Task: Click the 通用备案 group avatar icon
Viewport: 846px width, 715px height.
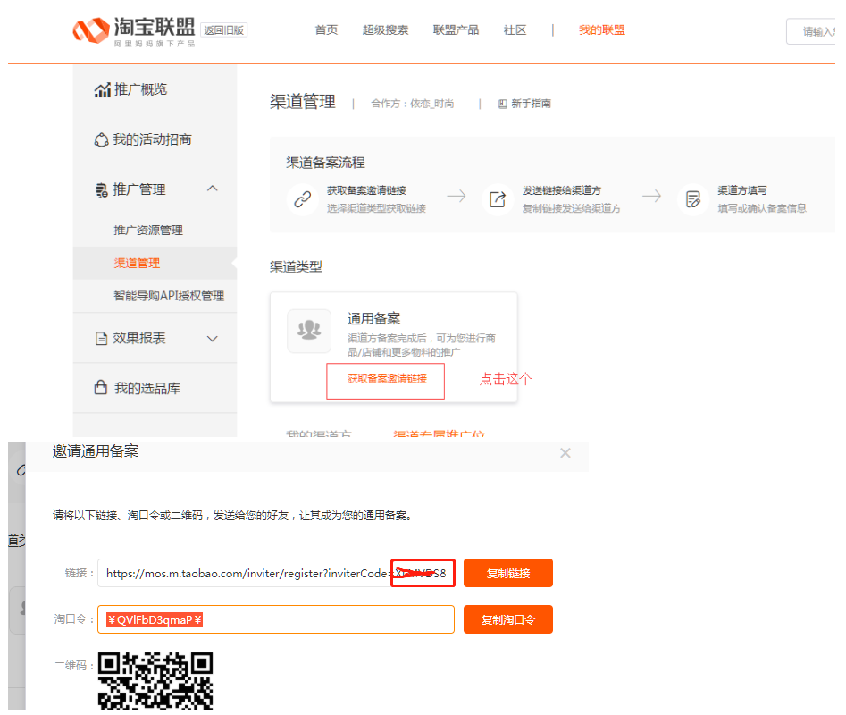Action: [309, 331]
